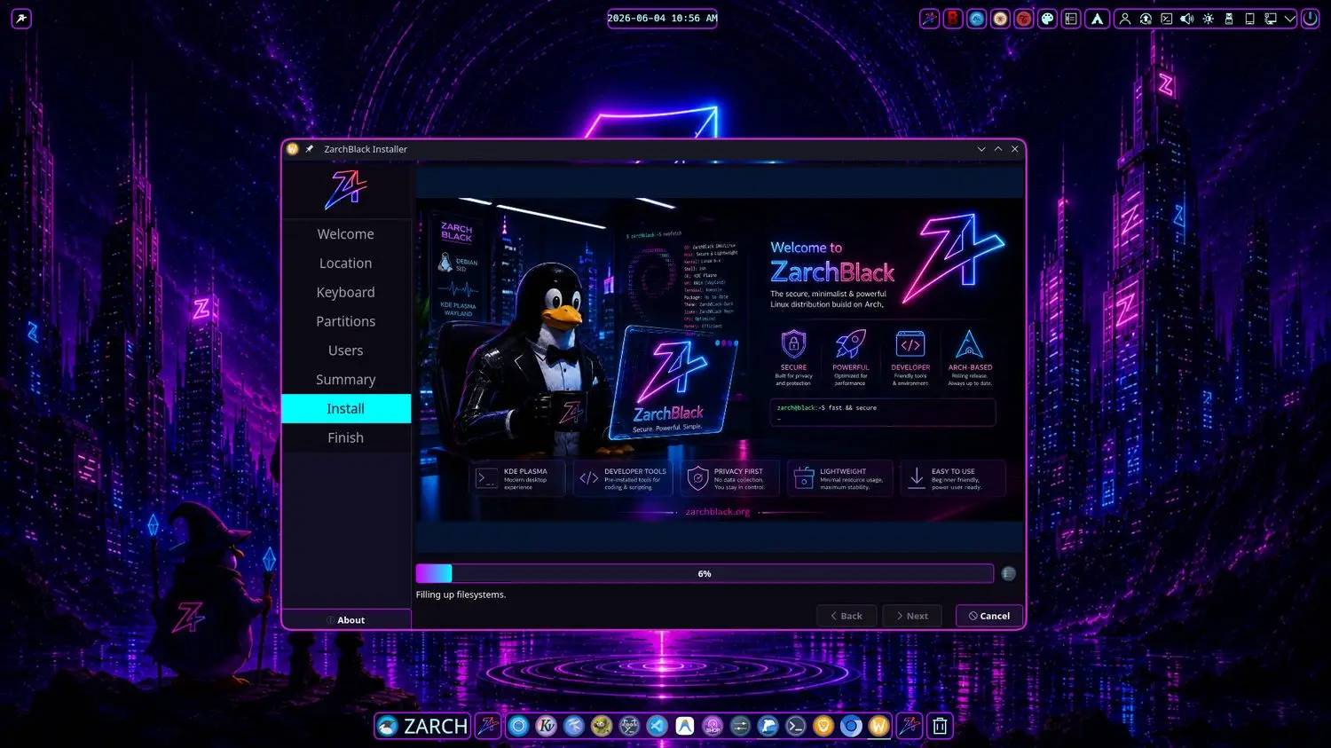Open the Arch logo icon in top panel
The height and width of the screenshot is (748, 1331).
(x=1098, y=19)
